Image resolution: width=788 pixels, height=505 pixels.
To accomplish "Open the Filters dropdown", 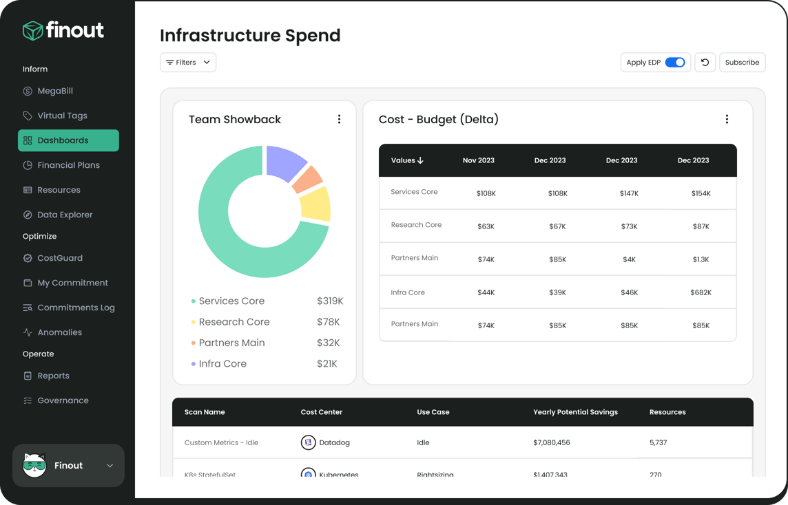I will point(188,63).
